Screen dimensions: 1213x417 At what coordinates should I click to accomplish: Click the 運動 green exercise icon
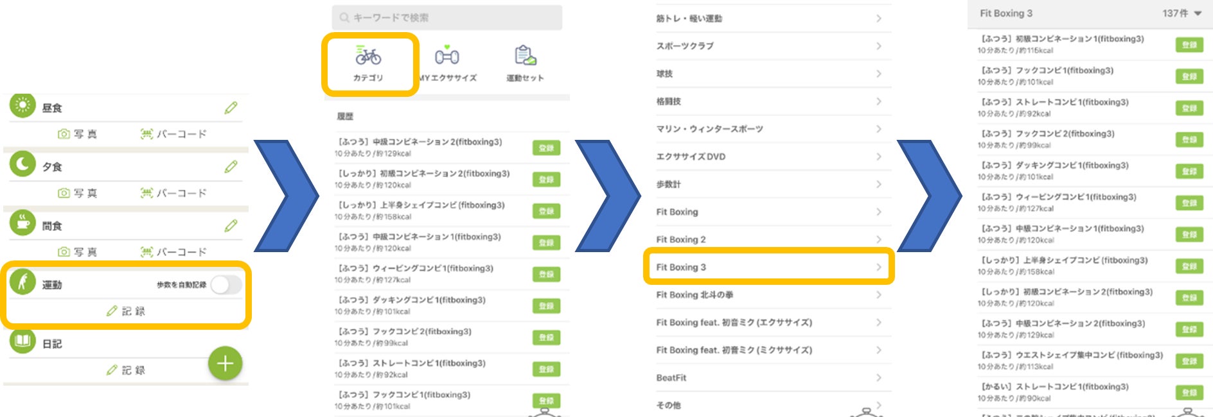tap(22, 282)
